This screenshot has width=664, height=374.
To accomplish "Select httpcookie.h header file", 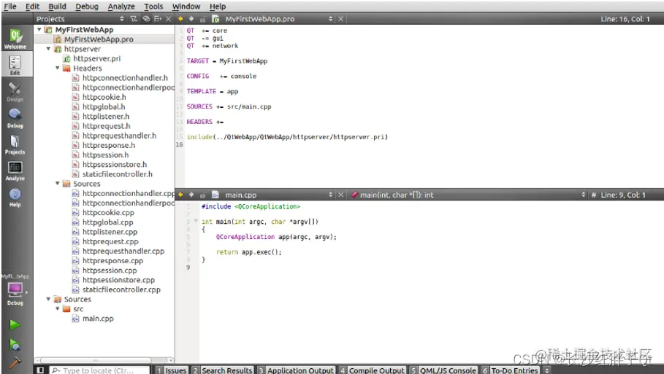I will 104,97.
